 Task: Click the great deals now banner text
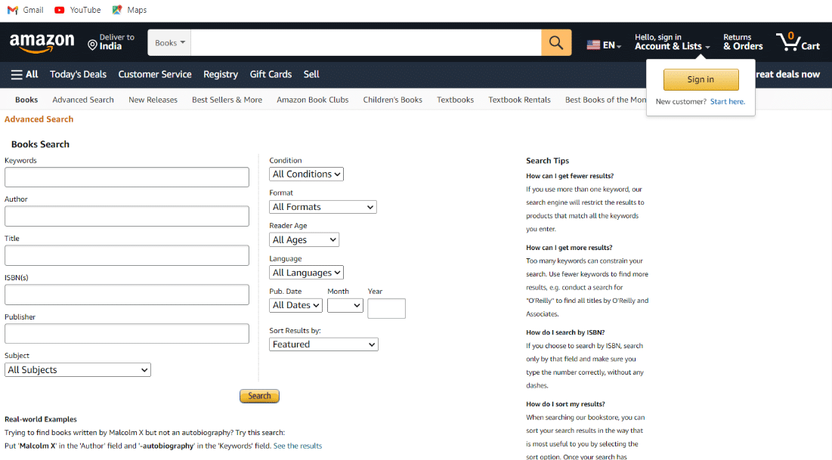pyautogui.click(x=787, y=74)
